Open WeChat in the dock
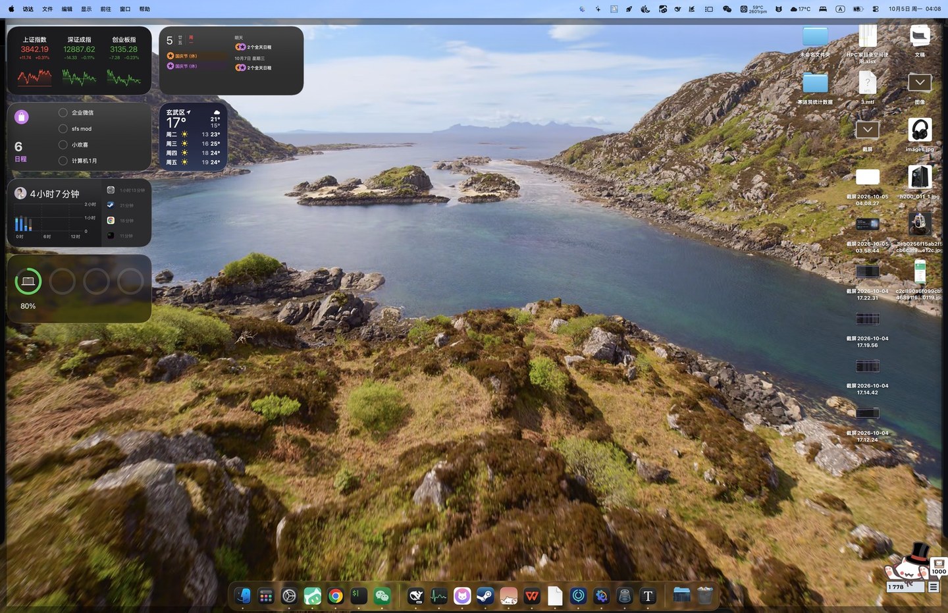 tap(382, 596)
